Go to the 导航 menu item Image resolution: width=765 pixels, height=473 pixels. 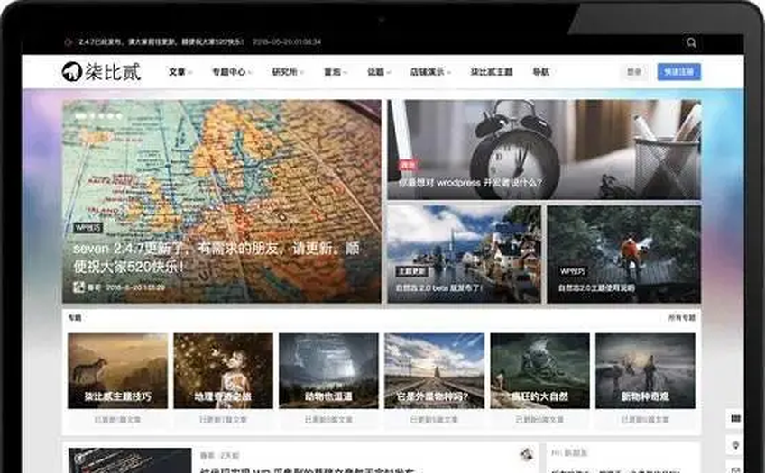[540, 72]
